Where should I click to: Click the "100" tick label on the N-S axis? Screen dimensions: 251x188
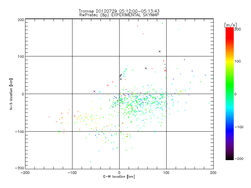[21, 56]
